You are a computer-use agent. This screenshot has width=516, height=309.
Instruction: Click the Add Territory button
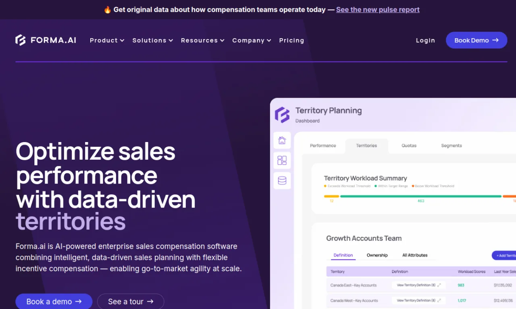tap(504, 255)
